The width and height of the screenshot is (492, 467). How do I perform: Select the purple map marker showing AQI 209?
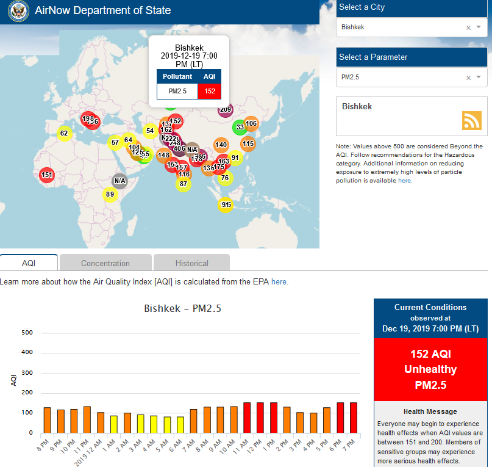coord(226,110)
